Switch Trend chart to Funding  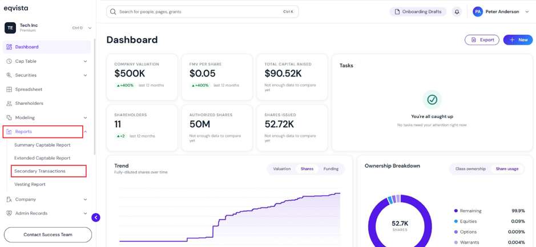click(x=331, y=169)
